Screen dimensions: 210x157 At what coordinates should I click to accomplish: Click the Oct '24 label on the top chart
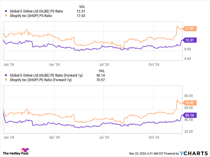point(153,64)
